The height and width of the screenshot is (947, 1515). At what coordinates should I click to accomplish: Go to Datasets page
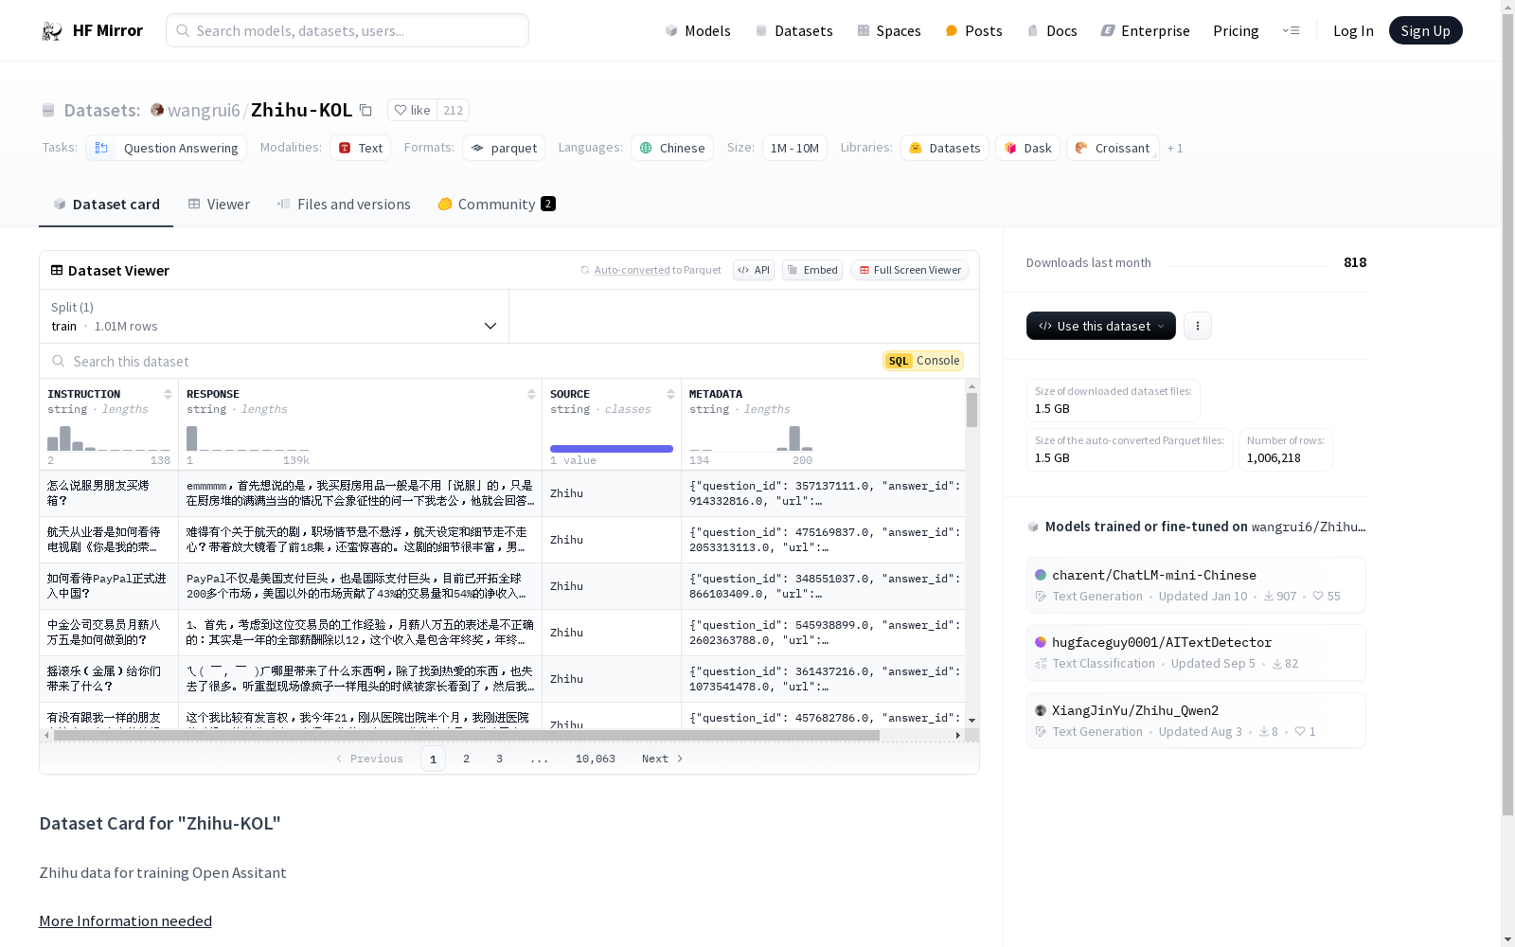tap(793, 31)
